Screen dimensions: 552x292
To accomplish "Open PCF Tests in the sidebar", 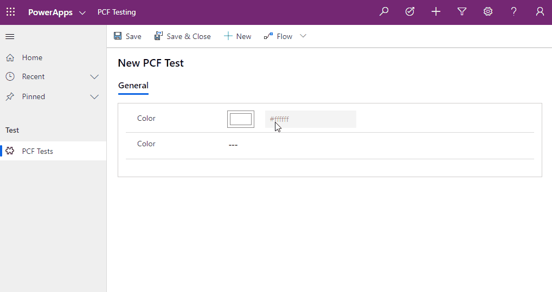I will (37, 151).
